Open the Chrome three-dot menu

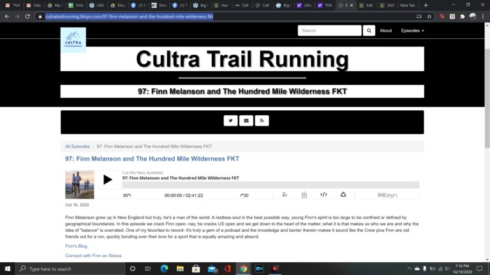click(483, 16)
